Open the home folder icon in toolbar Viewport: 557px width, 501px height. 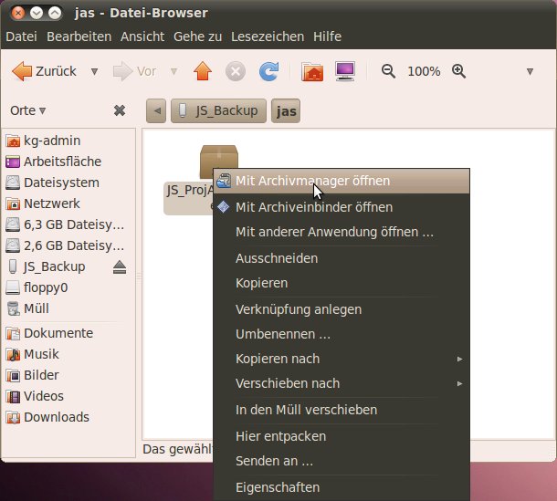312,71
